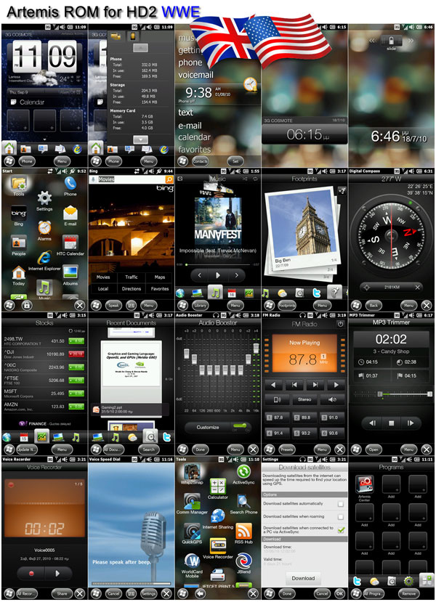Toggle the Customize switch in Audio Booster
The height and width of the screenshot is (602, 436).
click(240, 427)
